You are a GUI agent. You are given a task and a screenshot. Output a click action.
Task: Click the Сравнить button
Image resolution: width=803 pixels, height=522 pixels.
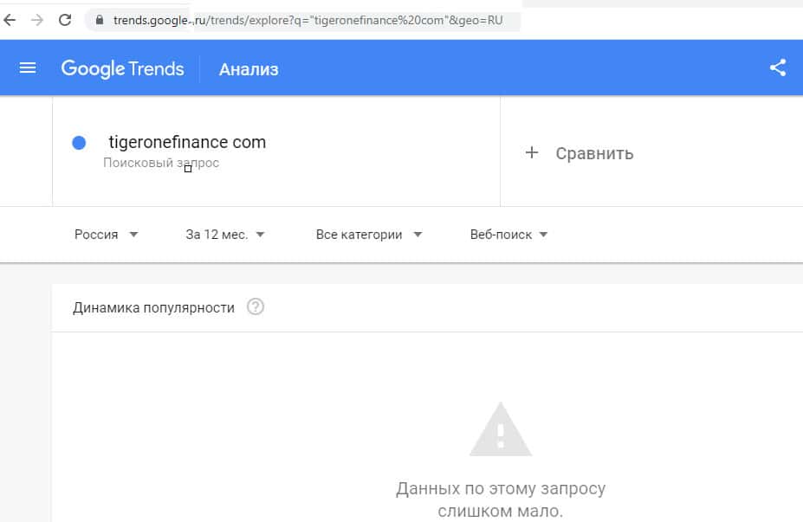pos(593,154)
